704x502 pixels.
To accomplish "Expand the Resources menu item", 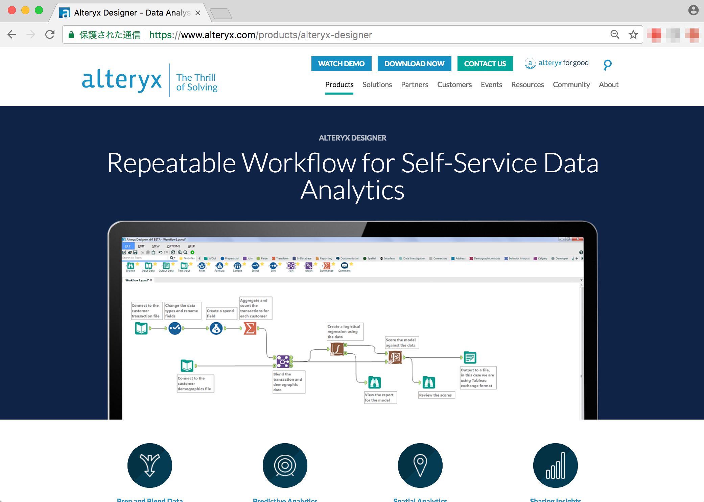I will 527,85.
